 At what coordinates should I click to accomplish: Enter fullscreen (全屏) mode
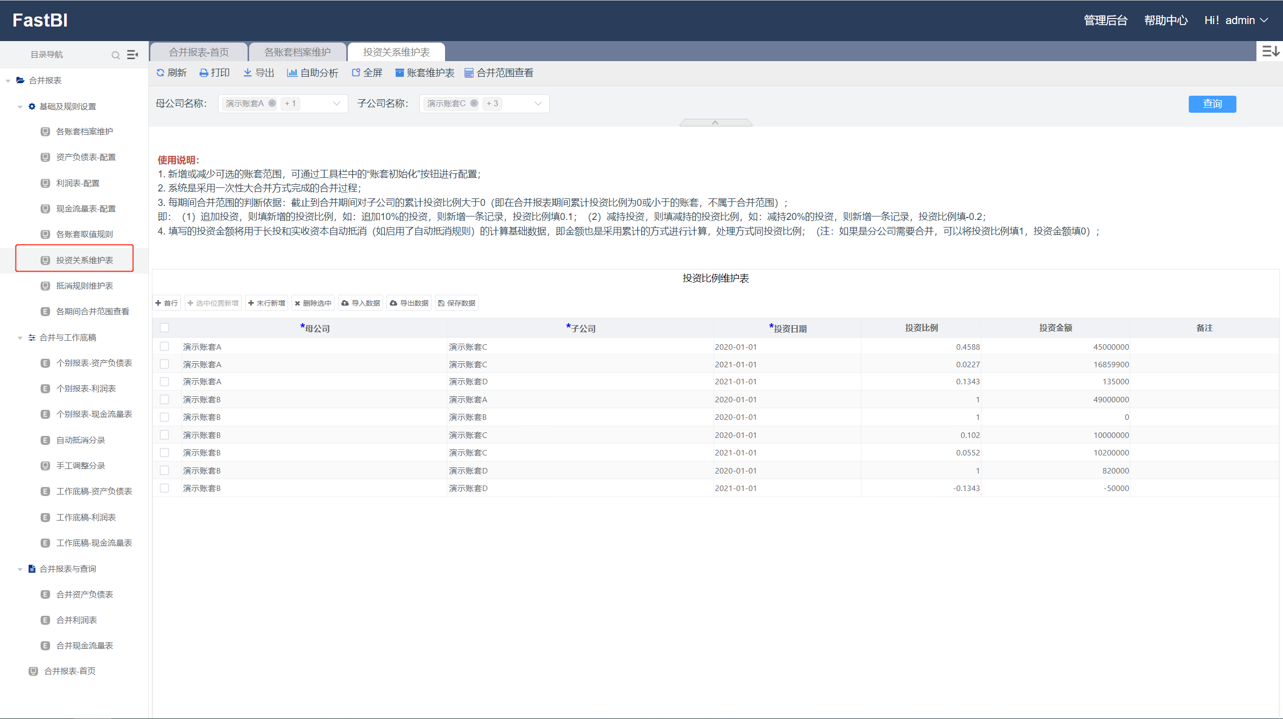[x=356, y=73]
